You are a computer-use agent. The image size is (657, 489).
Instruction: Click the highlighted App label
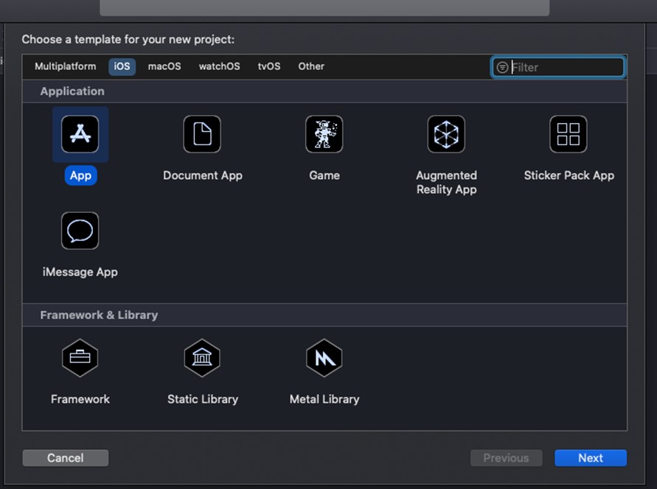point(80,175)
